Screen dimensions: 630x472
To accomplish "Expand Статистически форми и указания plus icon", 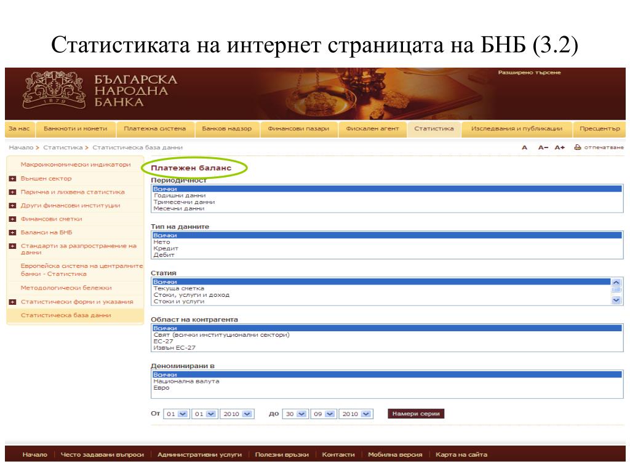I will click(12, 302).
